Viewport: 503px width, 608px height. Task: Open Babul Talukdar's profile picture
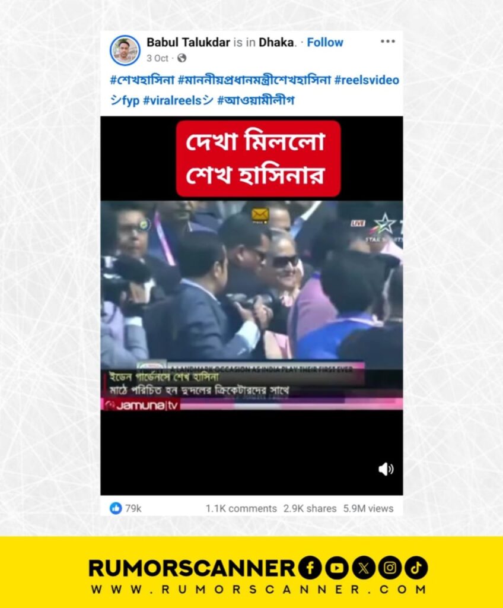pyautogui.click(x=125, y=50)
